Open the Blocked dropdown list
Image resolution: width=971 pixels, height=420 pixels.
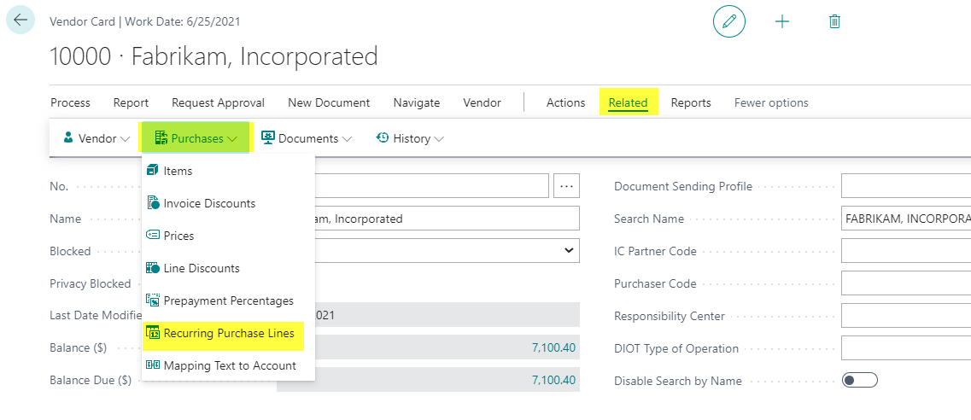(x=569, y=250)
